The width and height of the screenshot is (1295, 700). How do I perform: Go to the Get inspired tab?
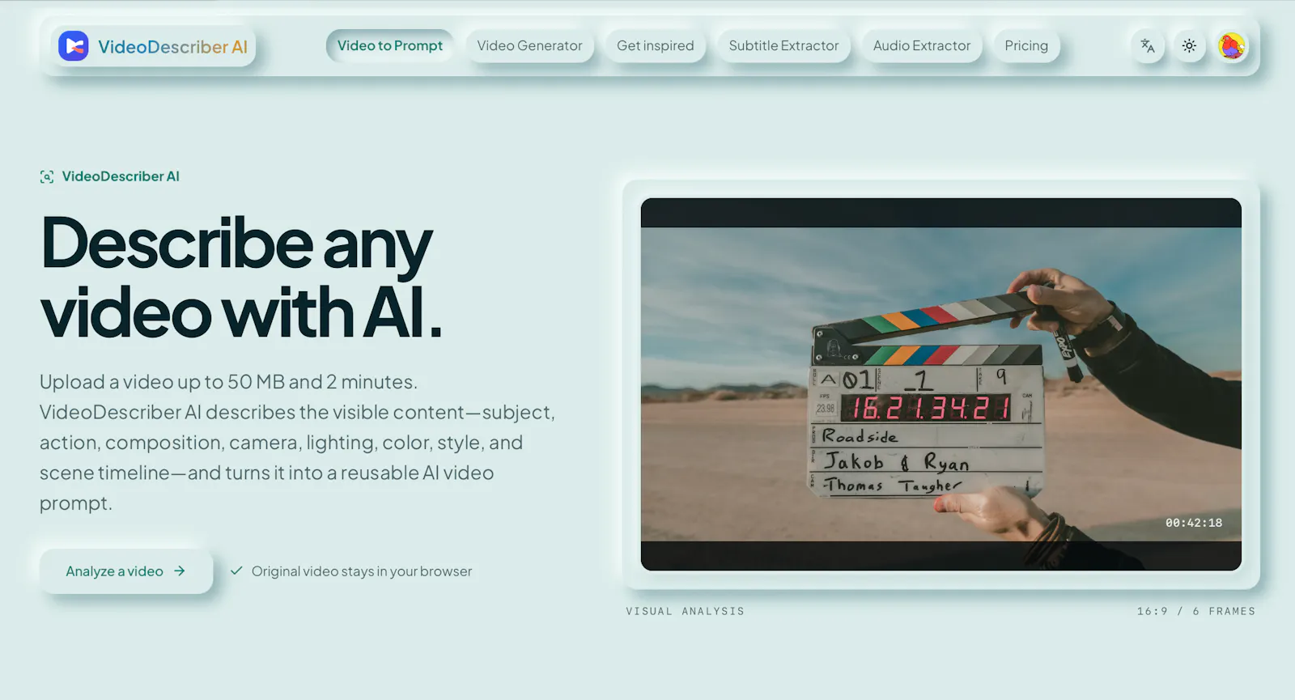point(656,46)
